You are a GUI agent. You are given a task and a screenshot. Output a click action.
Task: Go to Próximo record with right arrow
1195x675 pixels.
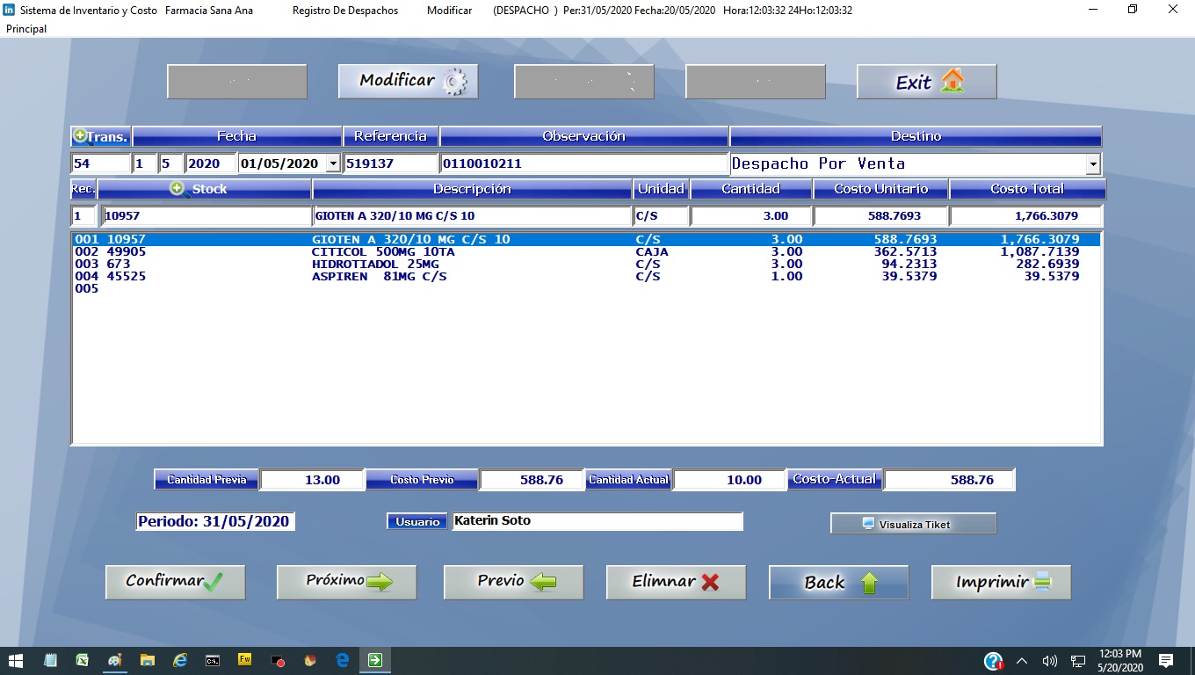pyautogui.click(x=346, y=582)
